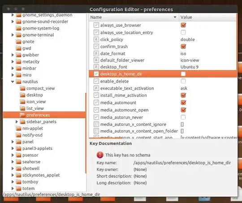Select the stickynotes_applet tree item
The image size is (242, 203).
coord(41,175)
